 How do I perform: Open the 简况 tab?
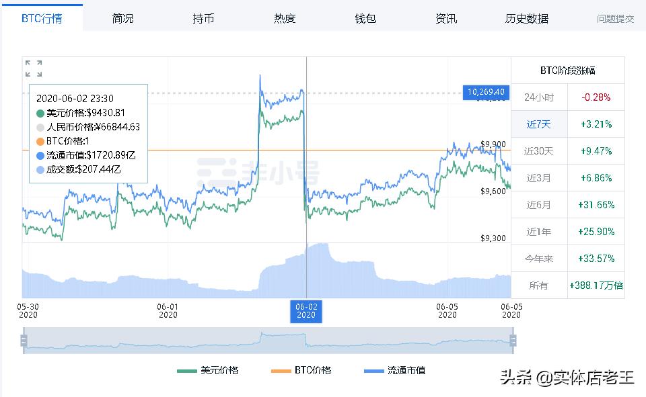122,18
